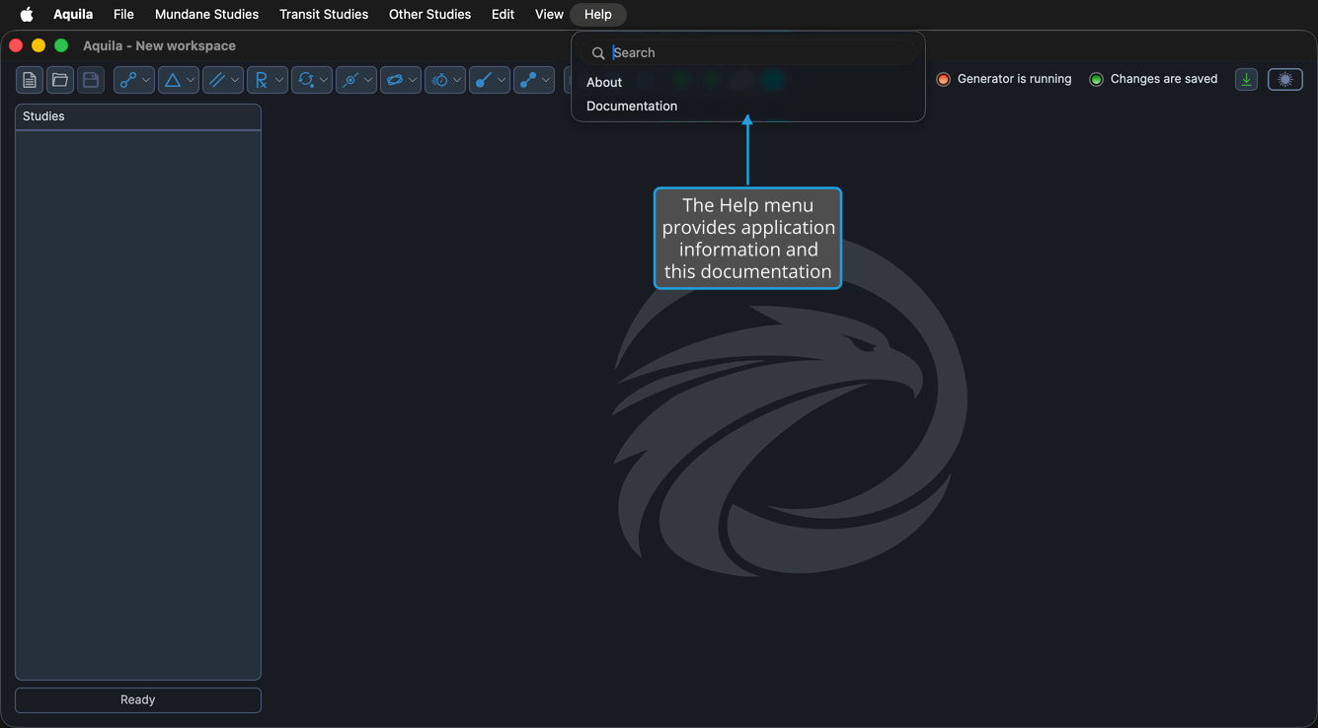
Task: Click the open folder toolbar icon
Action: pos(60,80)
